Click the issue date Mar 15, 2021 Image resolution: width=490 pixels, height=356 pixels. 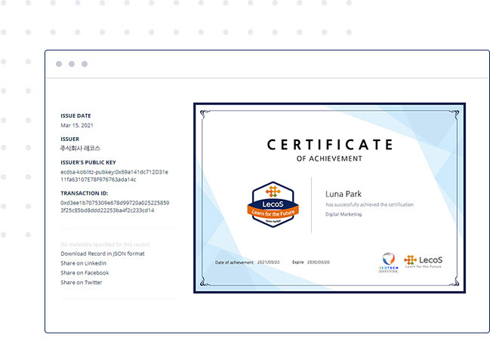(x=76, y=125)
